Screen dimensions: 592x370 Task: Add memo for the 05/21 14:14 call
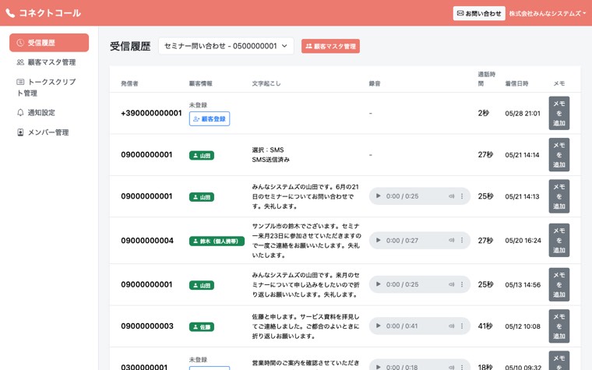coord(559,155)
